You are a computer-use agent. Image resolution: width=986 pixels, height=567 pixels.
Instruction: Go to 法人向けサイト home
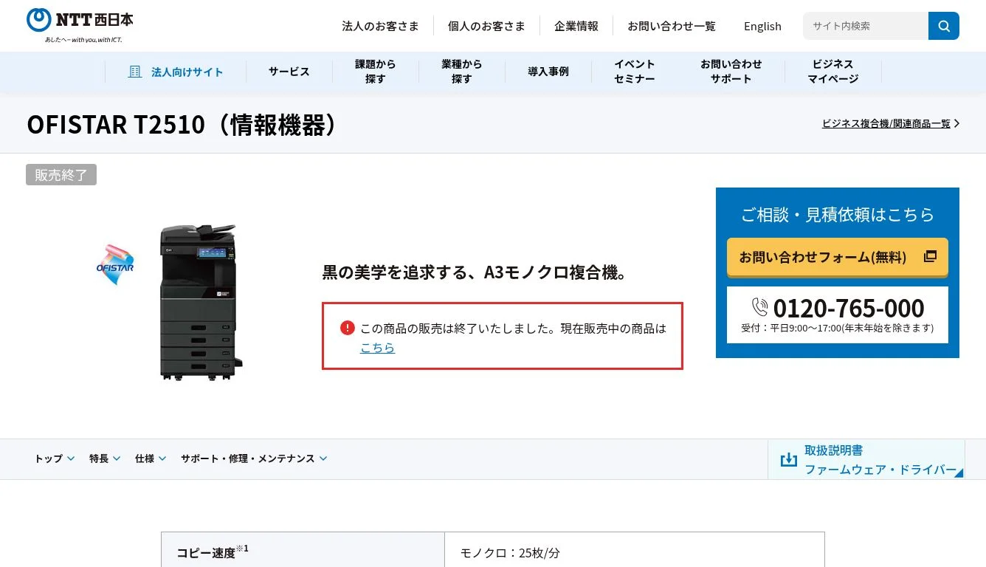[x=176, y=72]
